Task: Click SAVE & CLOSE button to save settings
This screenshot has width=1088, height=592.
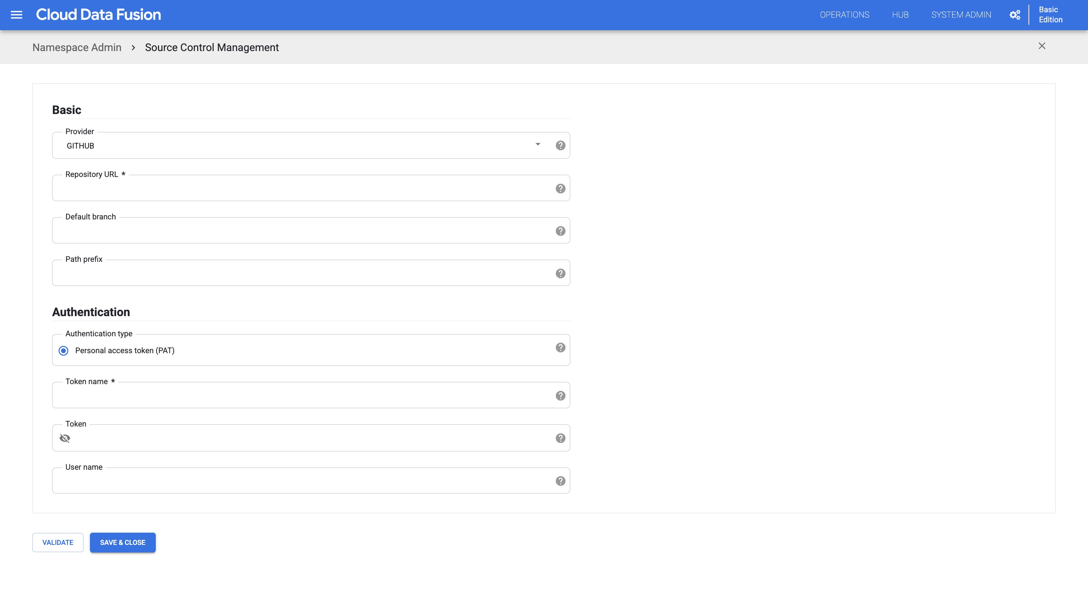Action: pos(123,542)
